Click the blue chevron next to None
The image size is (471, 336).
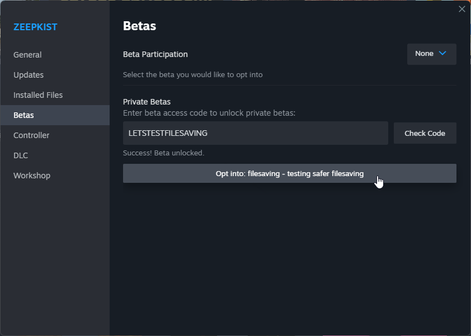point(442,53)
